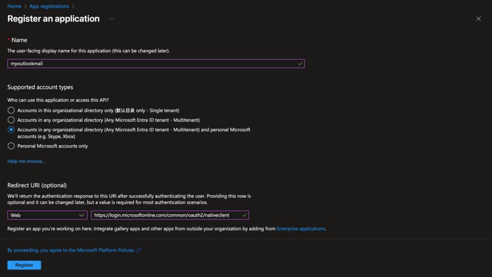Click external link icon beside Platform Policies

point(139,250)
